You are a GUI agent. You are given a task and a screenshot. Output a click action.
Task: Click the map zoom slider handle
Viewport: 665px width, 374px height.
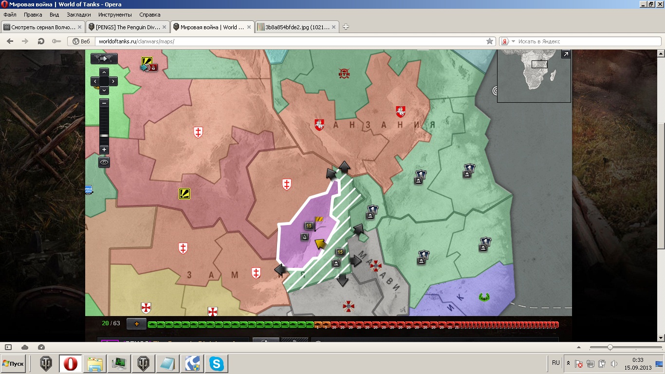tap(104, 135)
